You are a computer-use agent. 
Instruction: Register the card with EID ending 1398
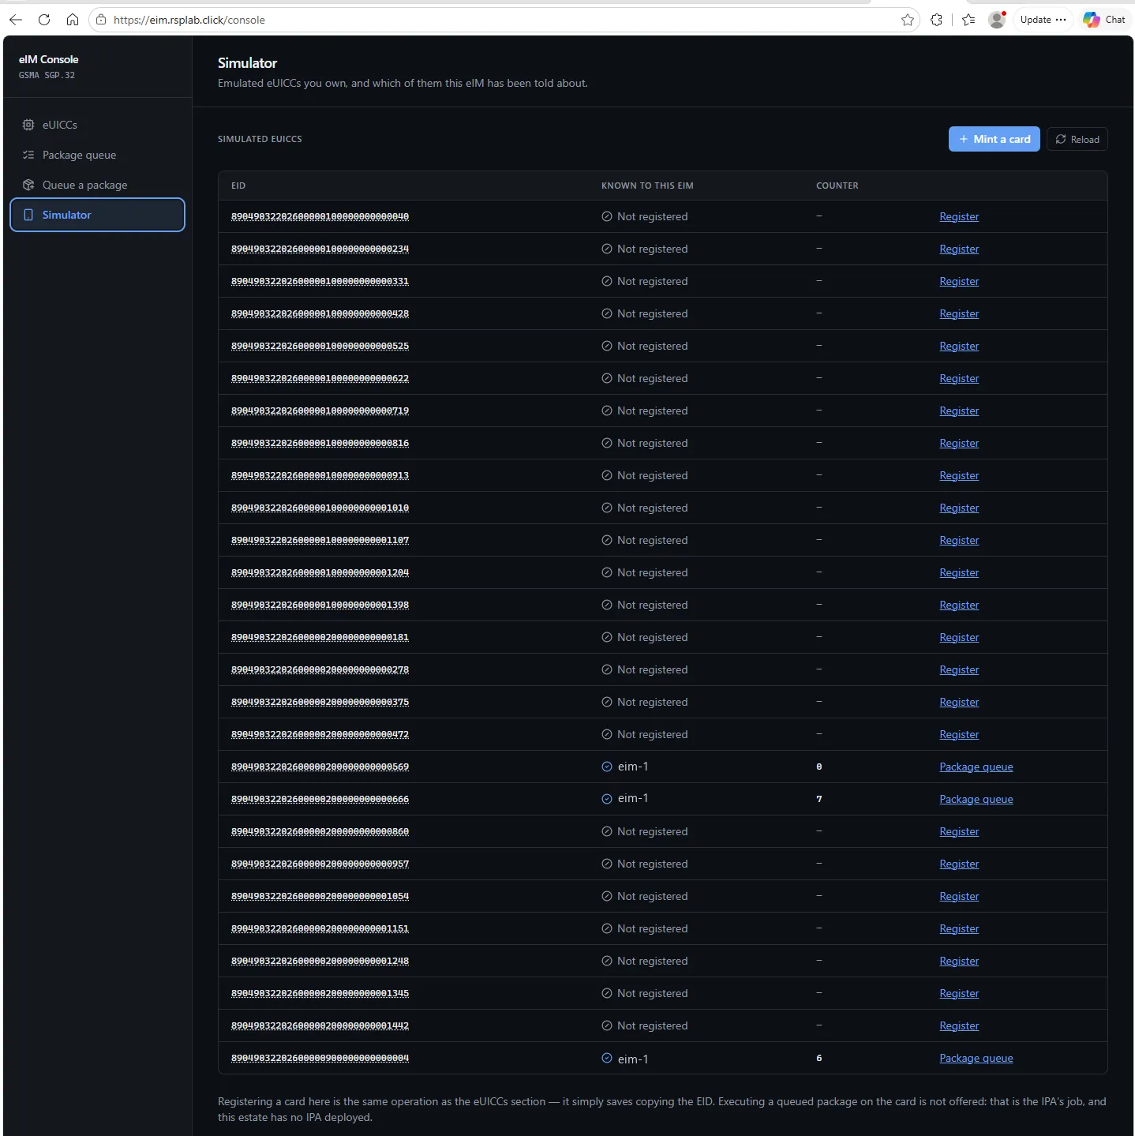[x=959, y=605]
